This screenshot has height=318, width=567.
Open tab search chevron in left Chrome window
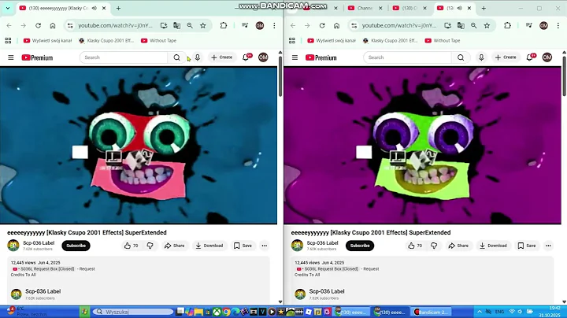(x=8, y=8)
